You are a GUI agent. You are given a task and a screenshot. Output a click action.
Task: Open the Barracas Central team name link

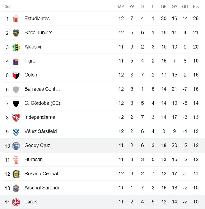pyautogui.click(x=42, y=89)
